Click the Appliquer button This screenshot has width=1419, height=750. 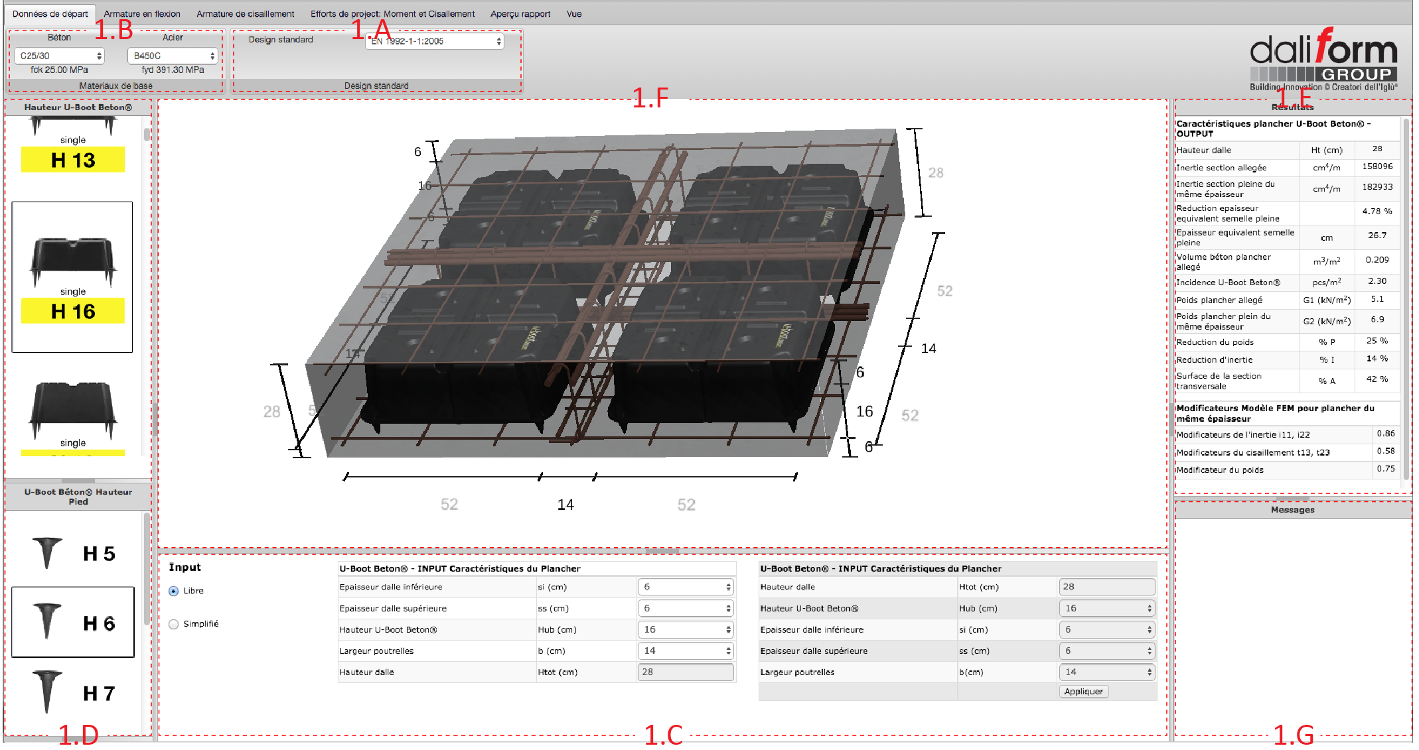(1083, 692)
